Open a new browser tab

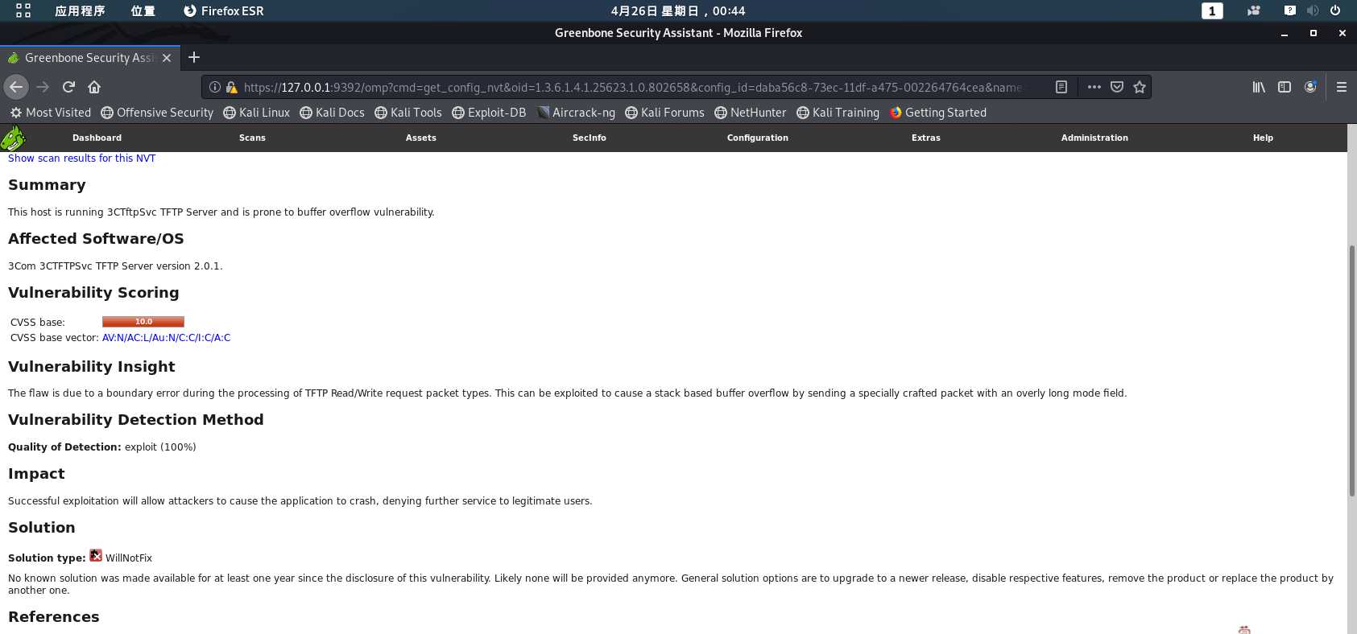coord(194,57)
